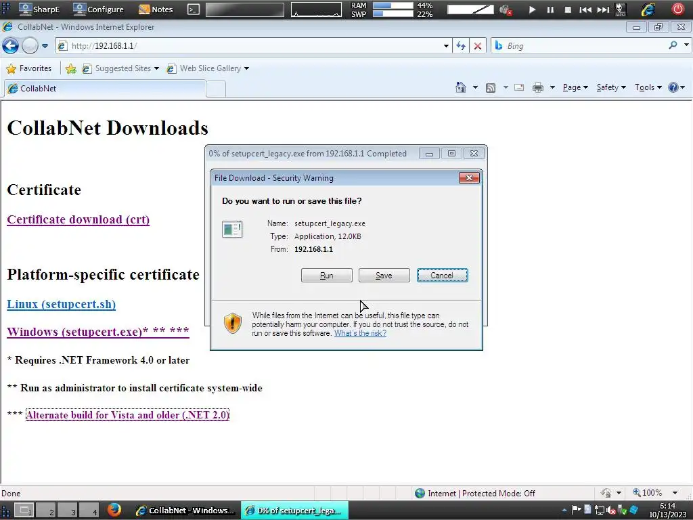Viewport: 693px width, 520px height.
Task: Adjust the volume slider in the top bar
Action: pos(470,9)
